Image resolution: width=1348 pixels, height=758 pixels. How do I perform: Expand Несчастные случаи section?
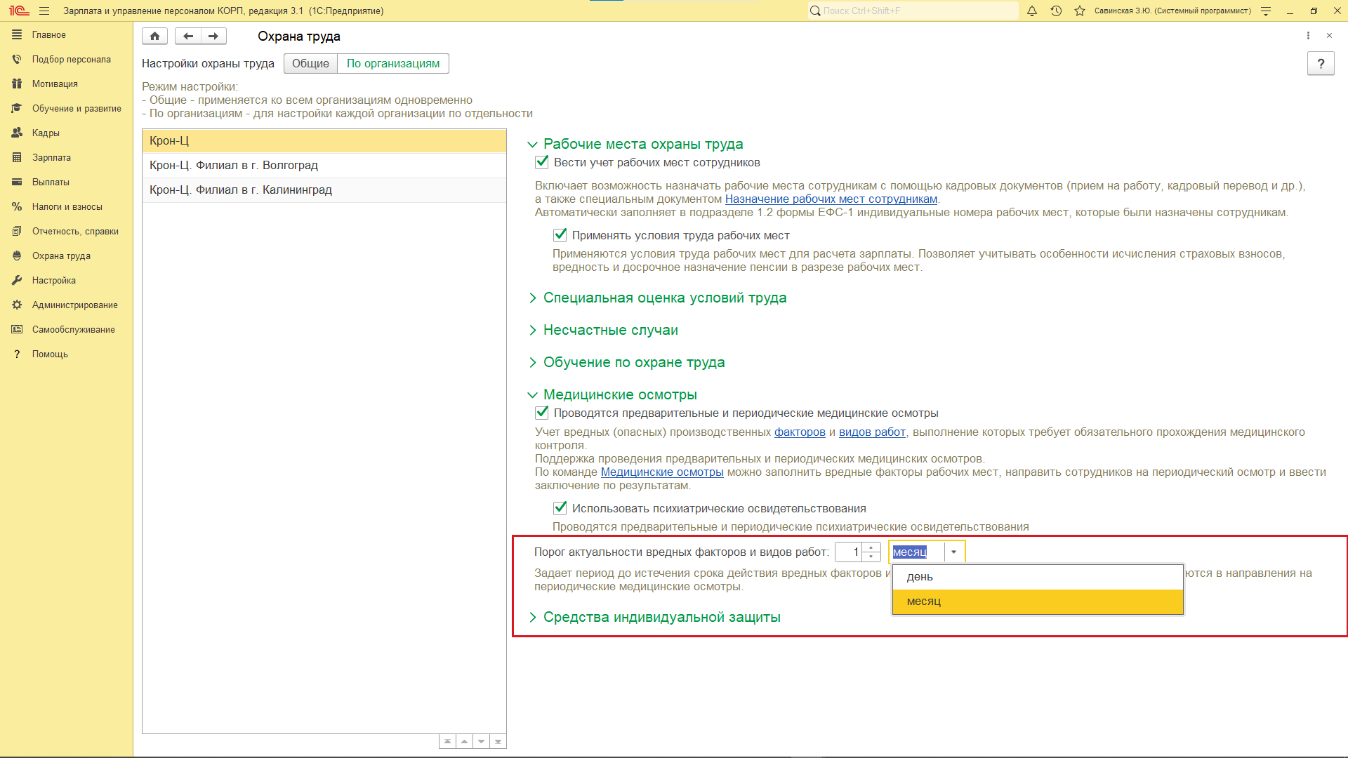(x=610, y=330)
